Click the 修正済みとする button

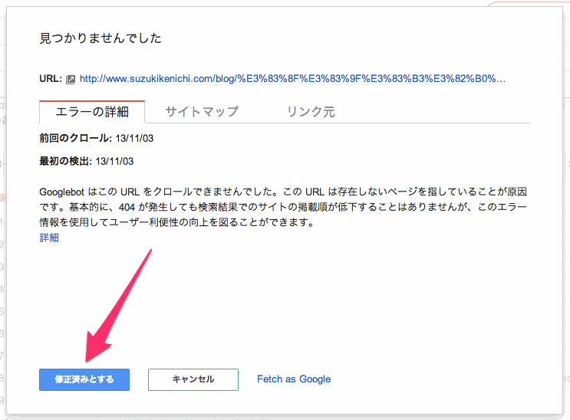tap(84, 379)
